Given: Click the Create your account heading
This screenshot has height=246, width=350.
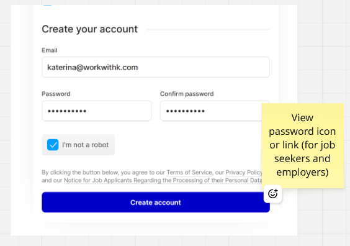Looking at the screenshot, I should click(90, 29).
